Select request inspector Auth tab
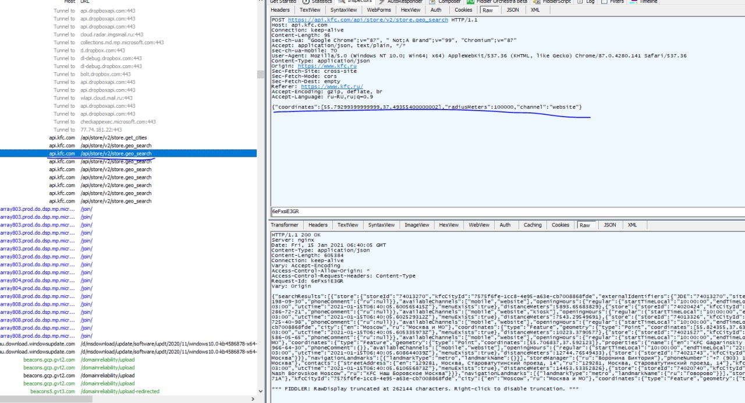745x403 pixels. coord(436,10)
